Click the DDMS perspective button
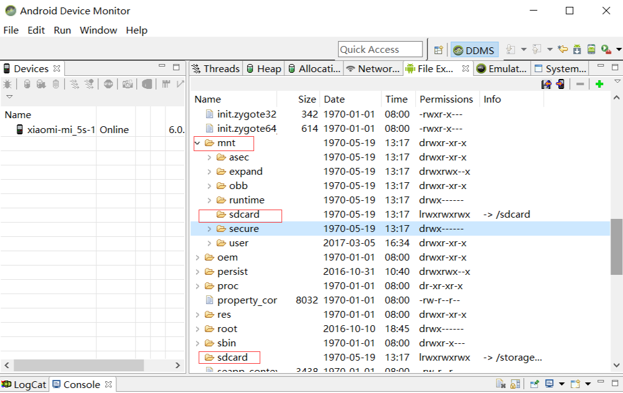The height and width of the screenshot is (393, 623). tap(474, 49)
